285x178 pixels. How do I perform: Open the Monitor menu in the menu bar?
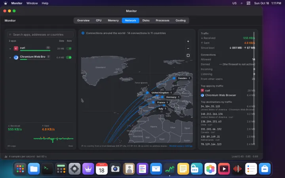[17, 3]
